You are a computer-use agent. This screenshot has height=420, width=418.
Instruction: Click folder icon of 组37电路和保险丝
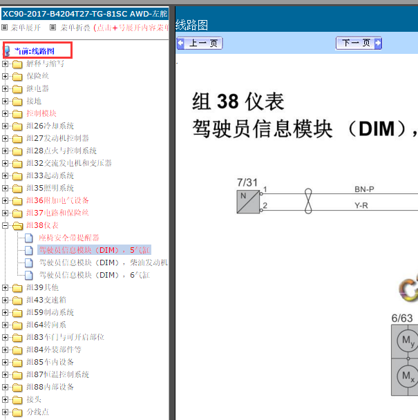coord(17,213)
